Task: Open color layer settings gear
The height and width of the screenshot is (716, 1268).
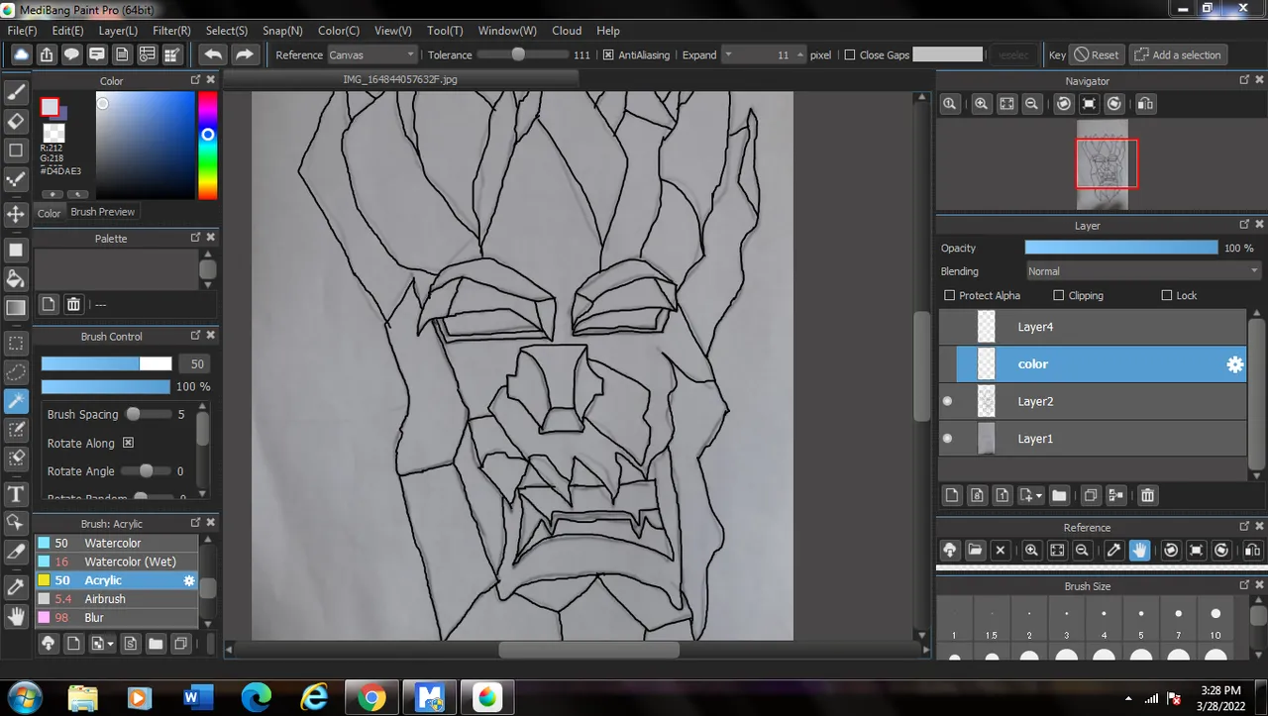Action: 1234,364
